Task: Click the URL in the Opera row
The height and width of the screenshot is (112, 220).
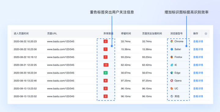Action: pyautogui.click(x=61, y=81)
